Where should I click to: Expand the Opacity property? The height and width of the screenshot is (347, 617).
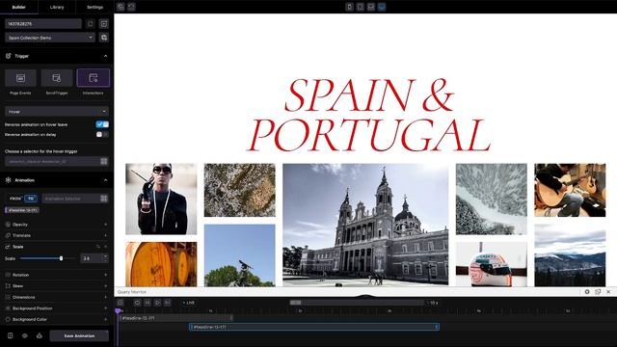click(105, 225)
